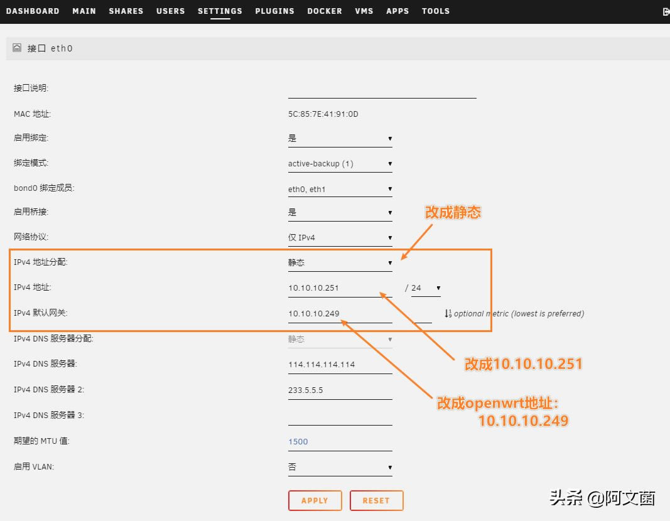Open the 网络协议 dropdown showing 仅 IPv4

point(340,237)
